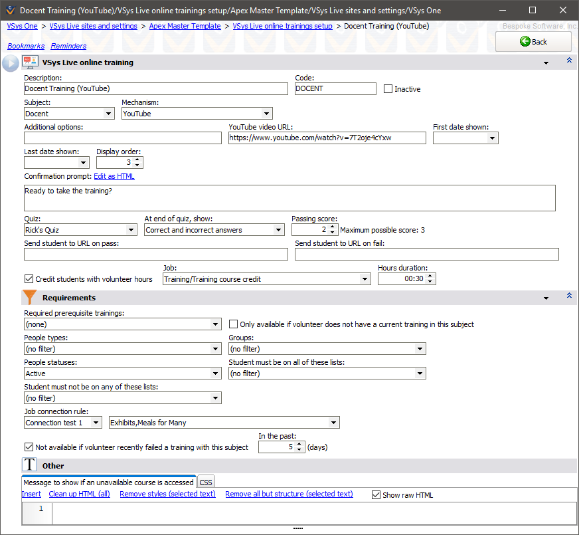579x535 pixels.
Task: Click the Other section T icon
Action: click(30, 465)
